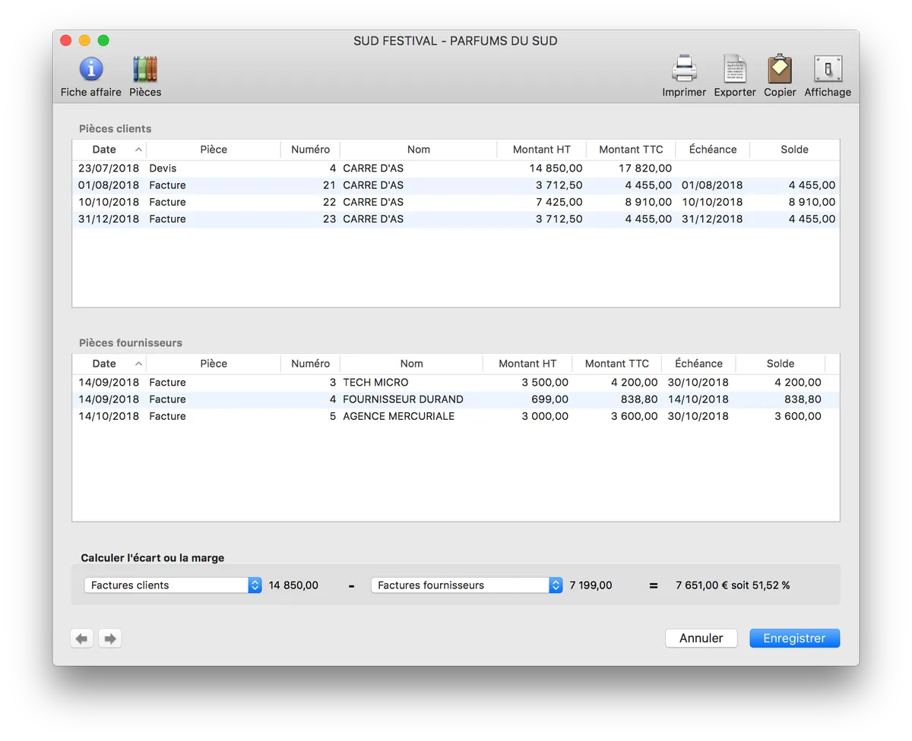Go to previous record with left arrow

82,639
